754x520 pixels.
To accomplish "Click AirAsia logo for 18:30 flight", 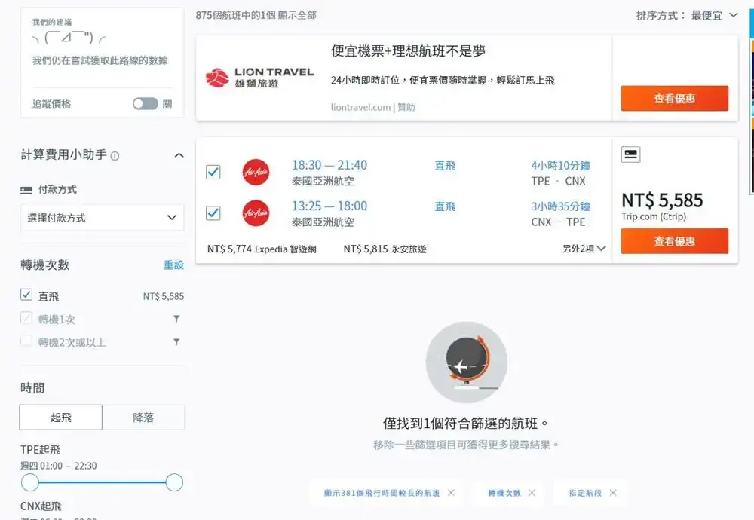I will pos(256,172).
